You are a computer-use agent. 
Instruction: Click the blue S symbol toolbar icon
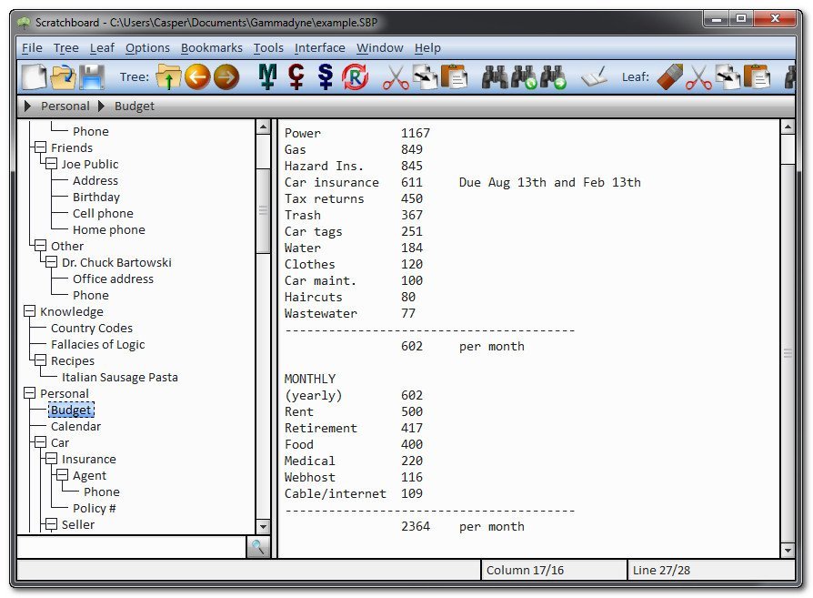(325, 77)
